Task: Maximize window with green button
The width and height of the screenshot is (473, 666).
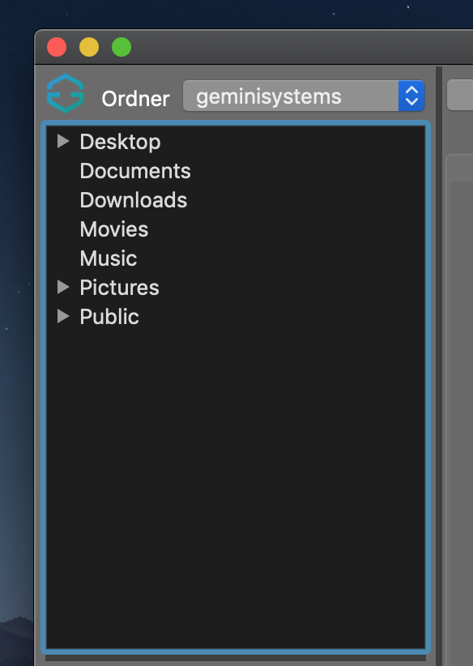Action: 121,47
